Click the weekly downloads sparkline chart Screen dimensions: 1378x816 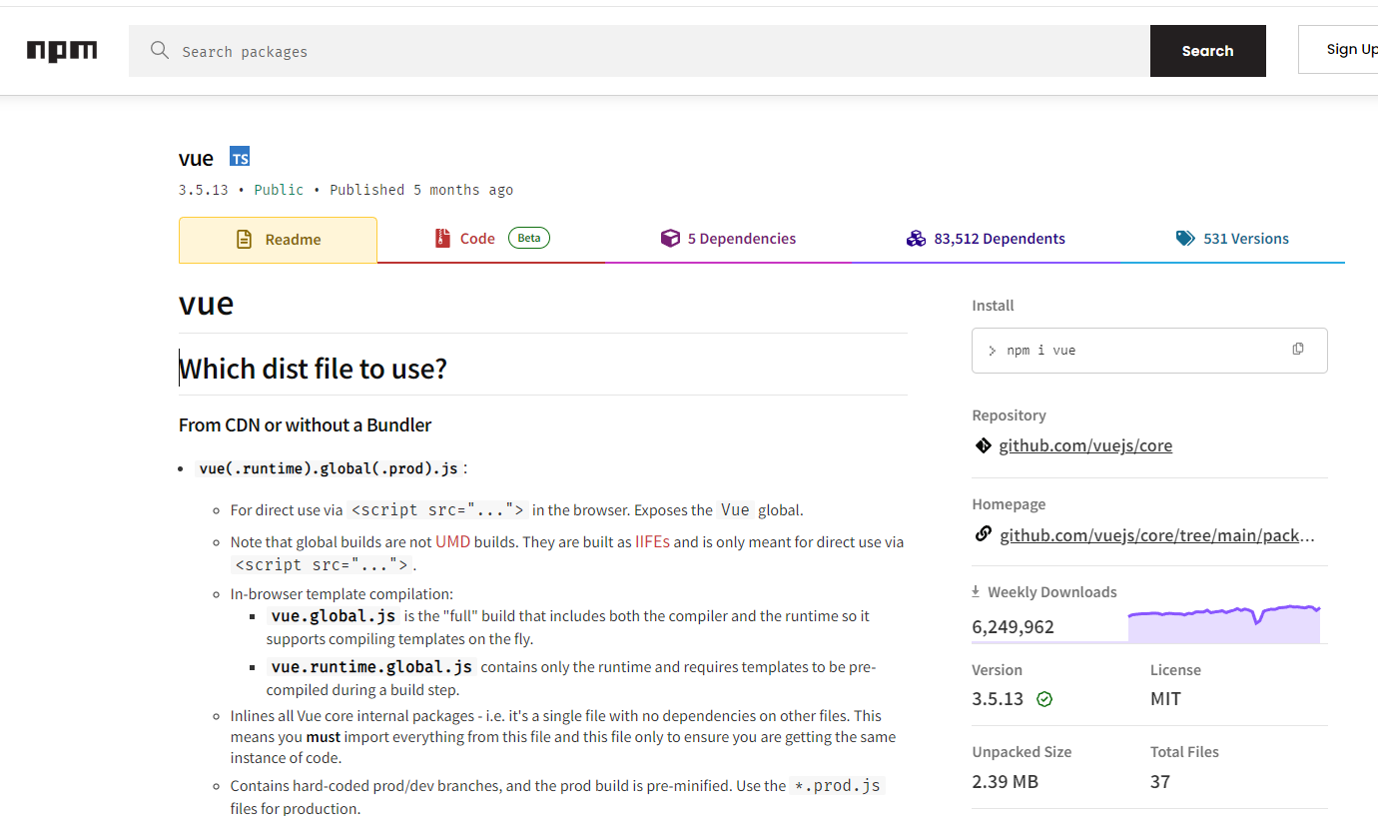tap(1224, 623)
